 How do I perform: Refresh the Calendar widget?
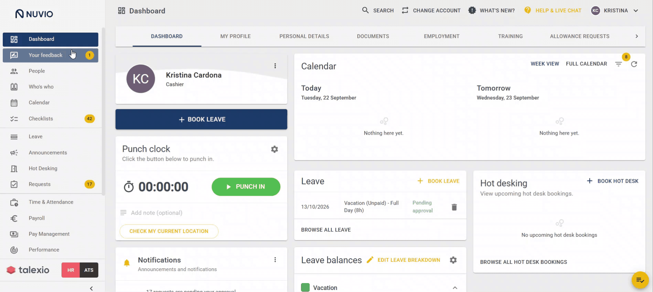pos(634,64)
